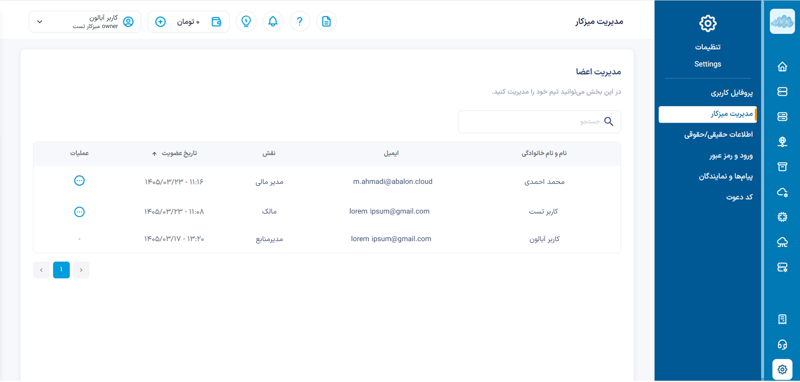This screenshot has height=382, width=800.
Task: Click the lightbulb suggestions icon
Action: pos(246,21)
